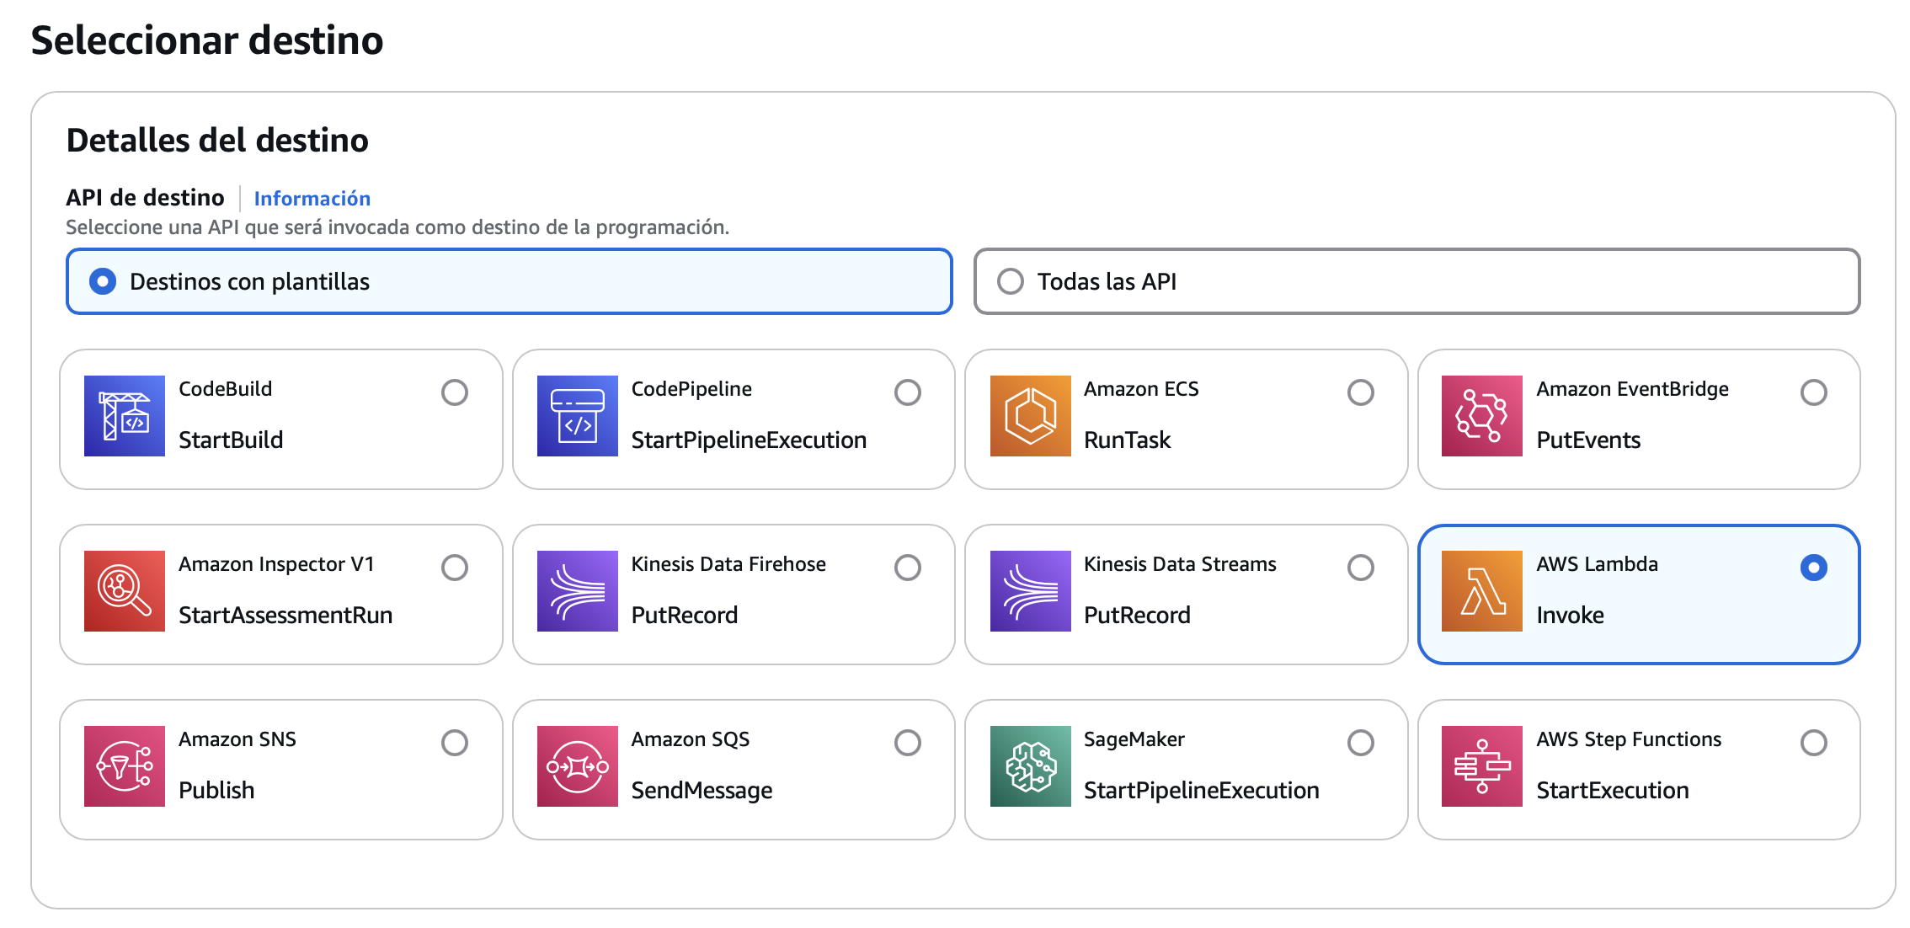Select the AWS Step Functions radio button

click(1814, 743)
